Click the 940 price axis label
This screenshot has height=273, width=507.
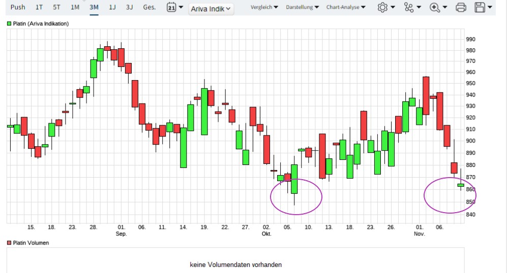470,95
